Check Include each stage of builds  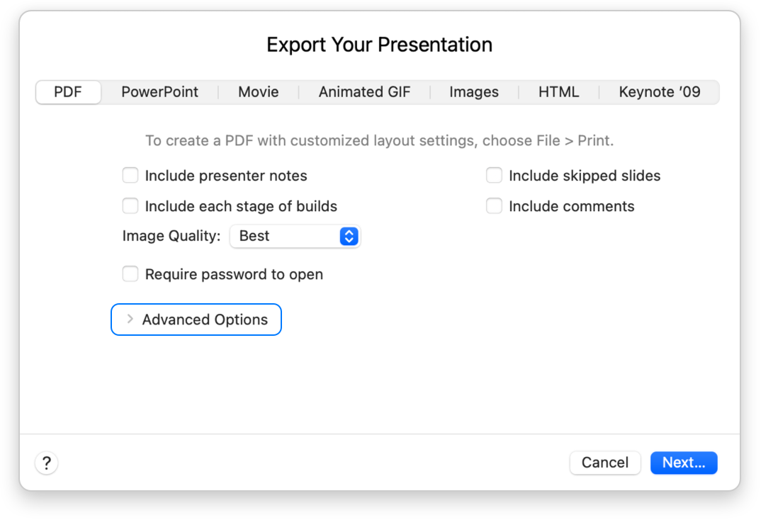(x=130, y=205)
